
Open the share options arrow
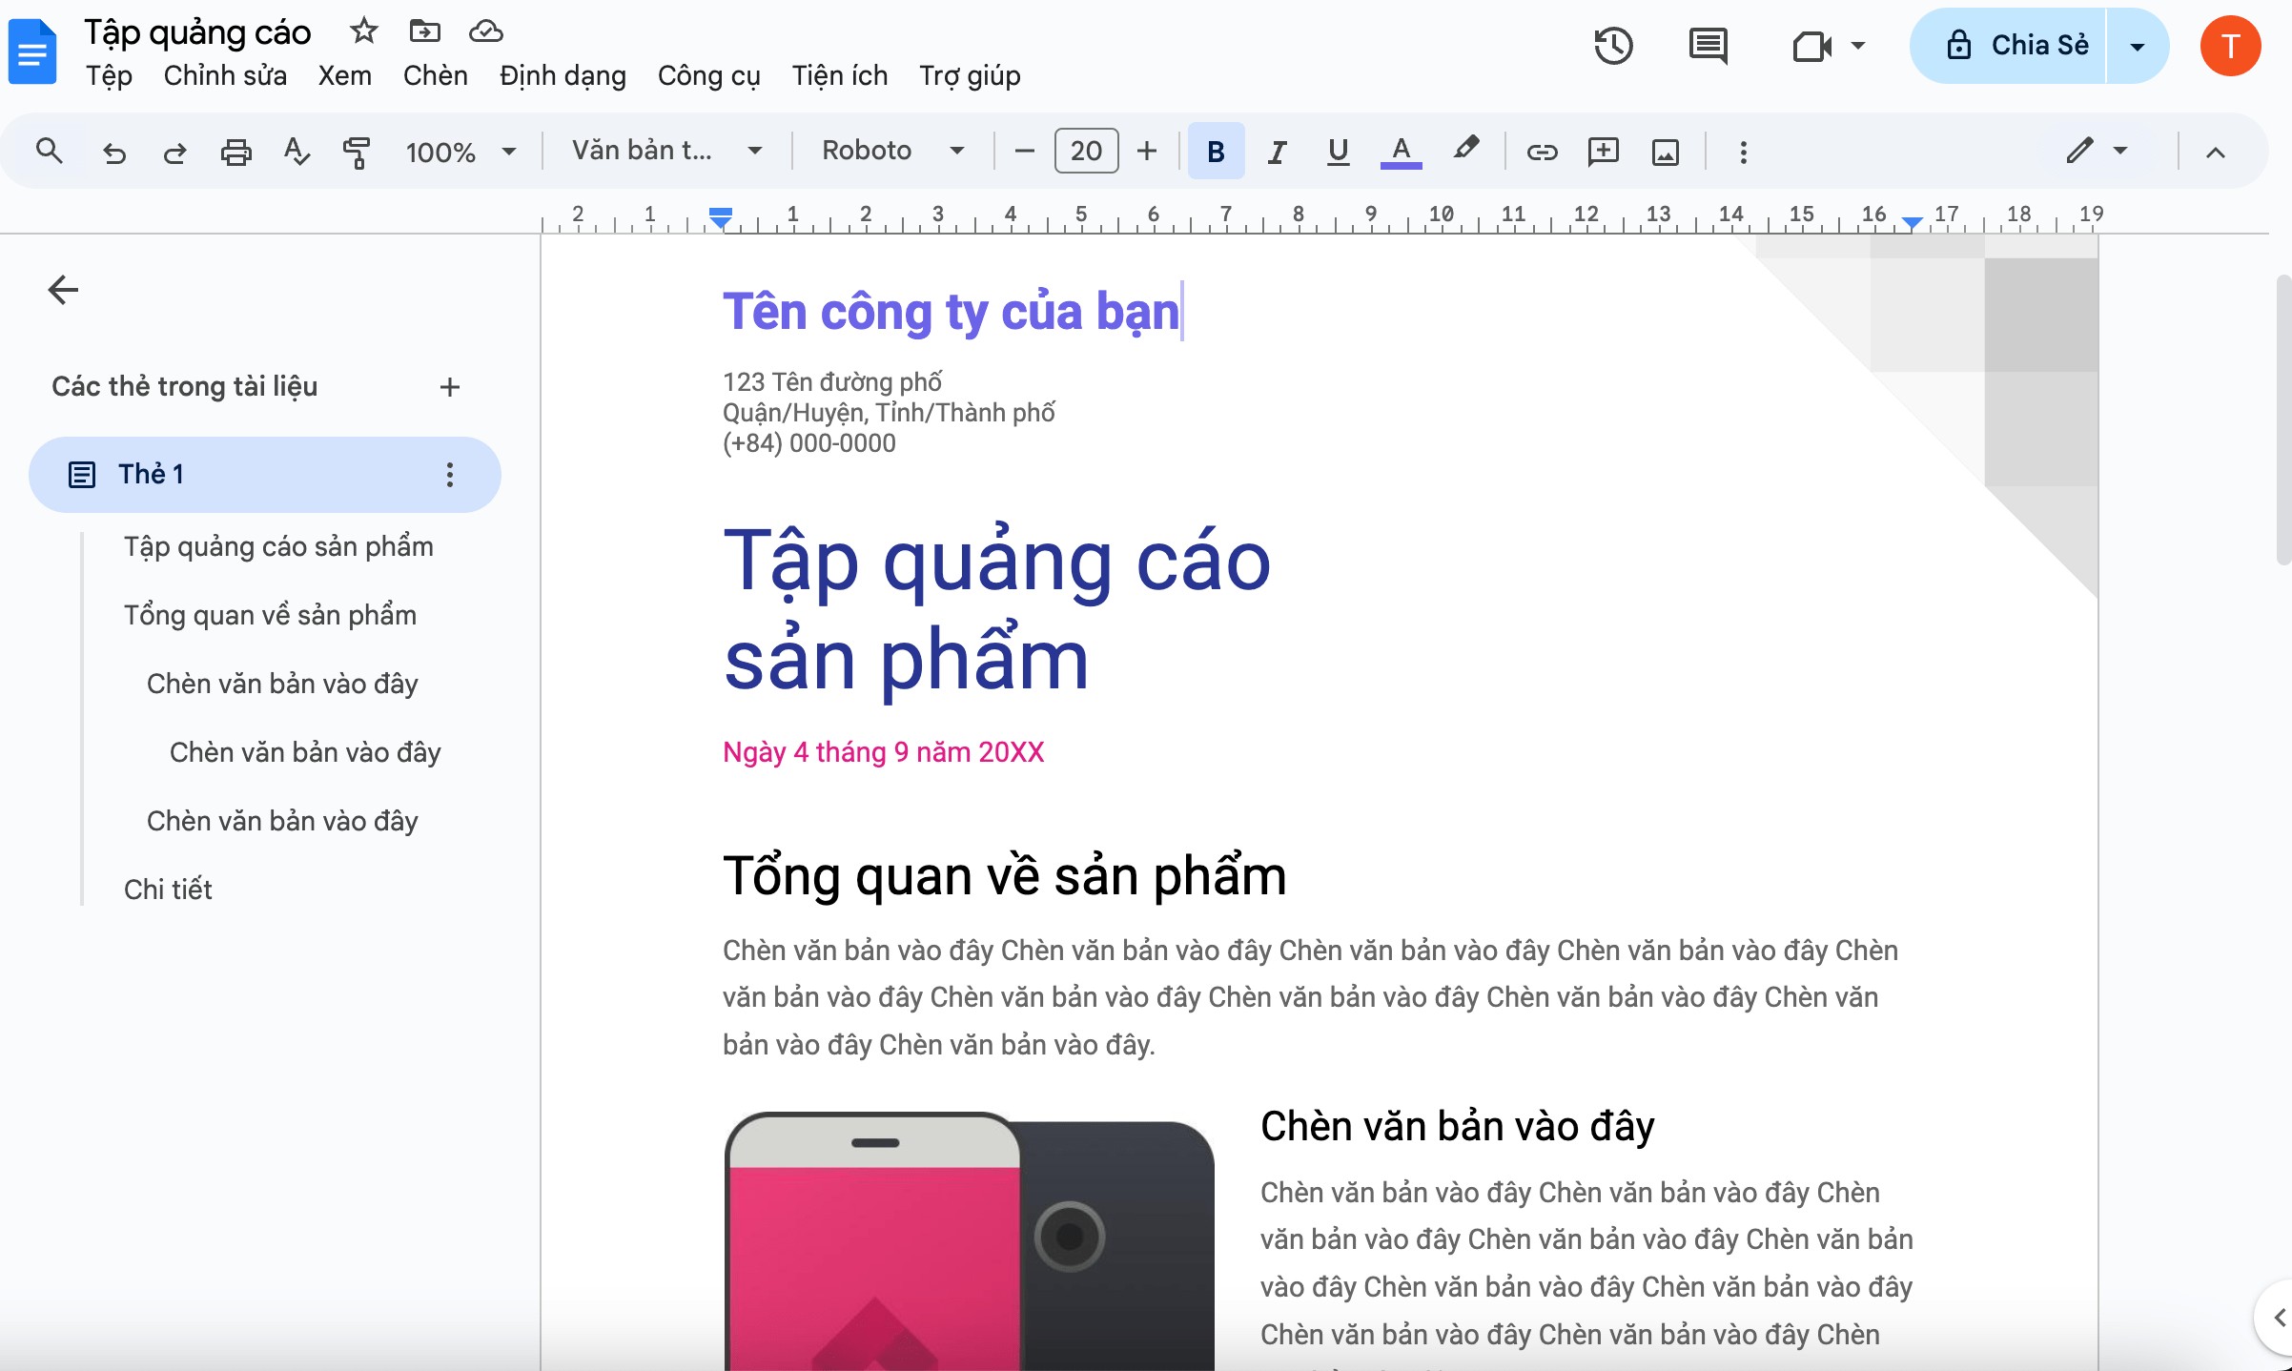(2138, 46)
